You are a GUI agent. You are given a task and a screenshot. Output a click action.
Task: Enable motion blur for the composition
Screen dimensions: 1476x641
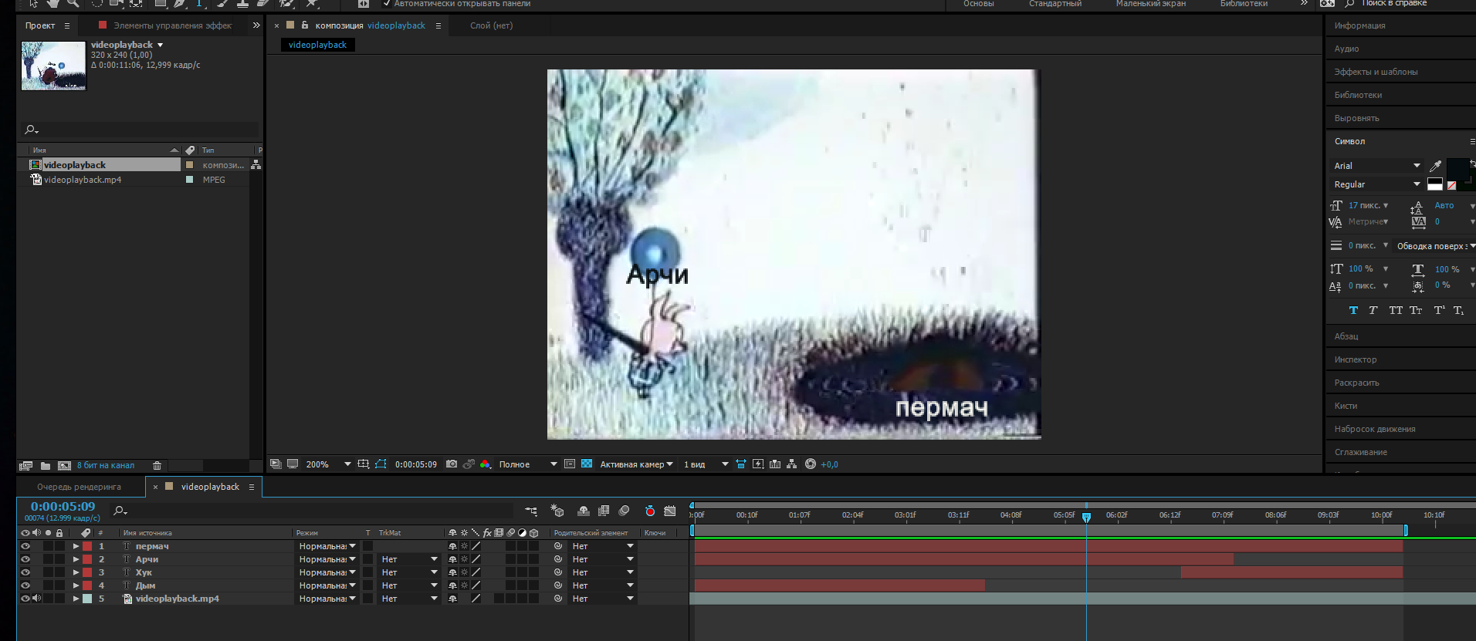point(625,511)
